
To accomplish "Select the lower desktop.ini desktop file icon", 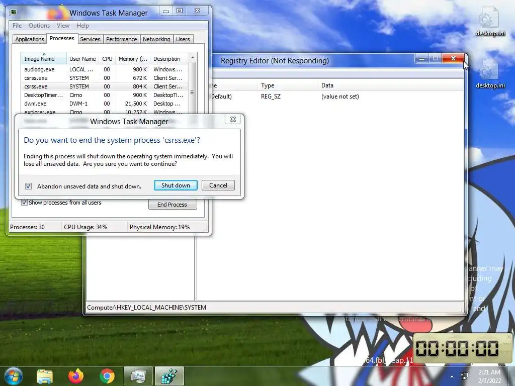I will click(490, 73).
